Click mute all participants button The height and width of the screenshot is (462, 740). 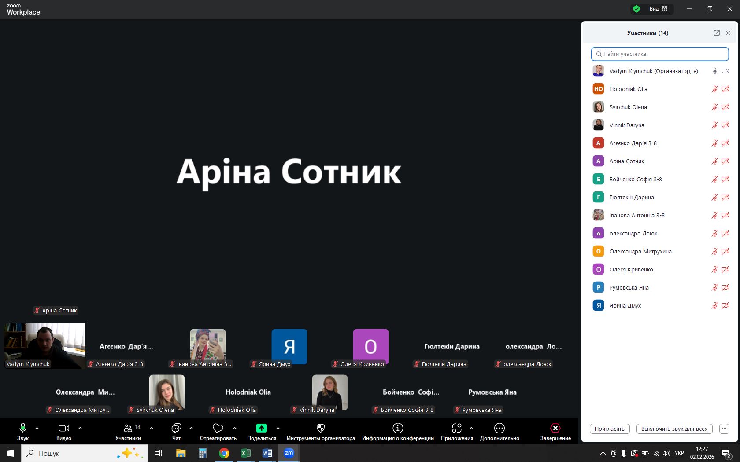pyautogui.click(x=674, y=429)
